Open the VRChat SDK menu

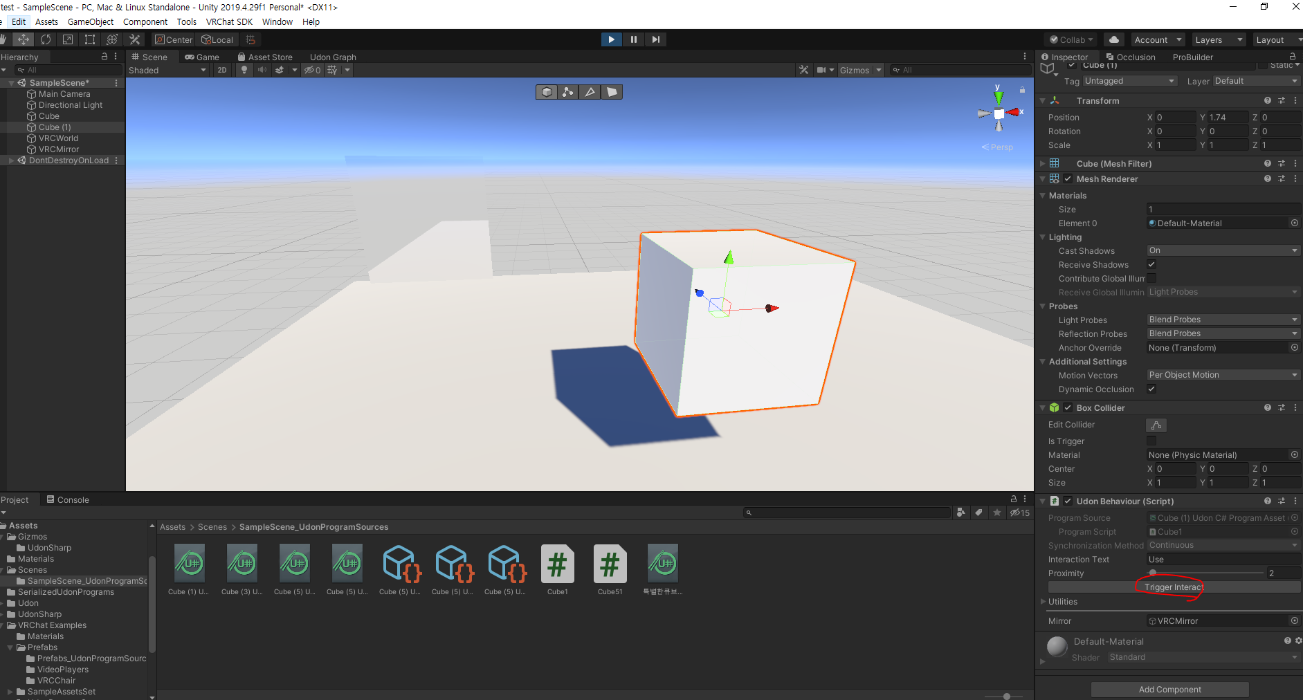click(x=229, y=21)
